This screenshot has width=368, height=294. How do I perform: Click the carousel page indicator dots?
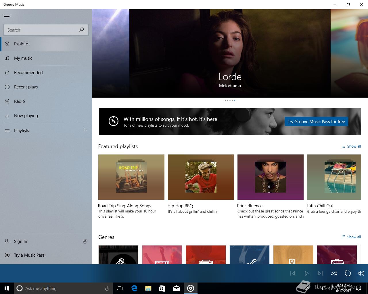230,101
